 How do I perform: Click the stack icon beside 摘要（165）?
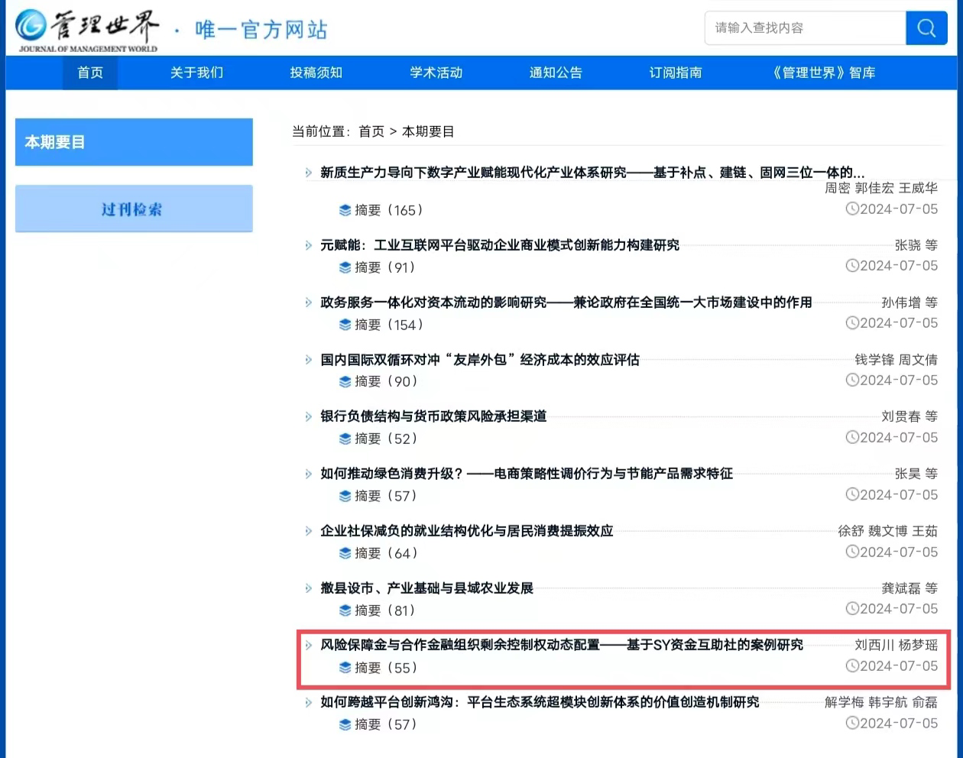tap(345, 210)
